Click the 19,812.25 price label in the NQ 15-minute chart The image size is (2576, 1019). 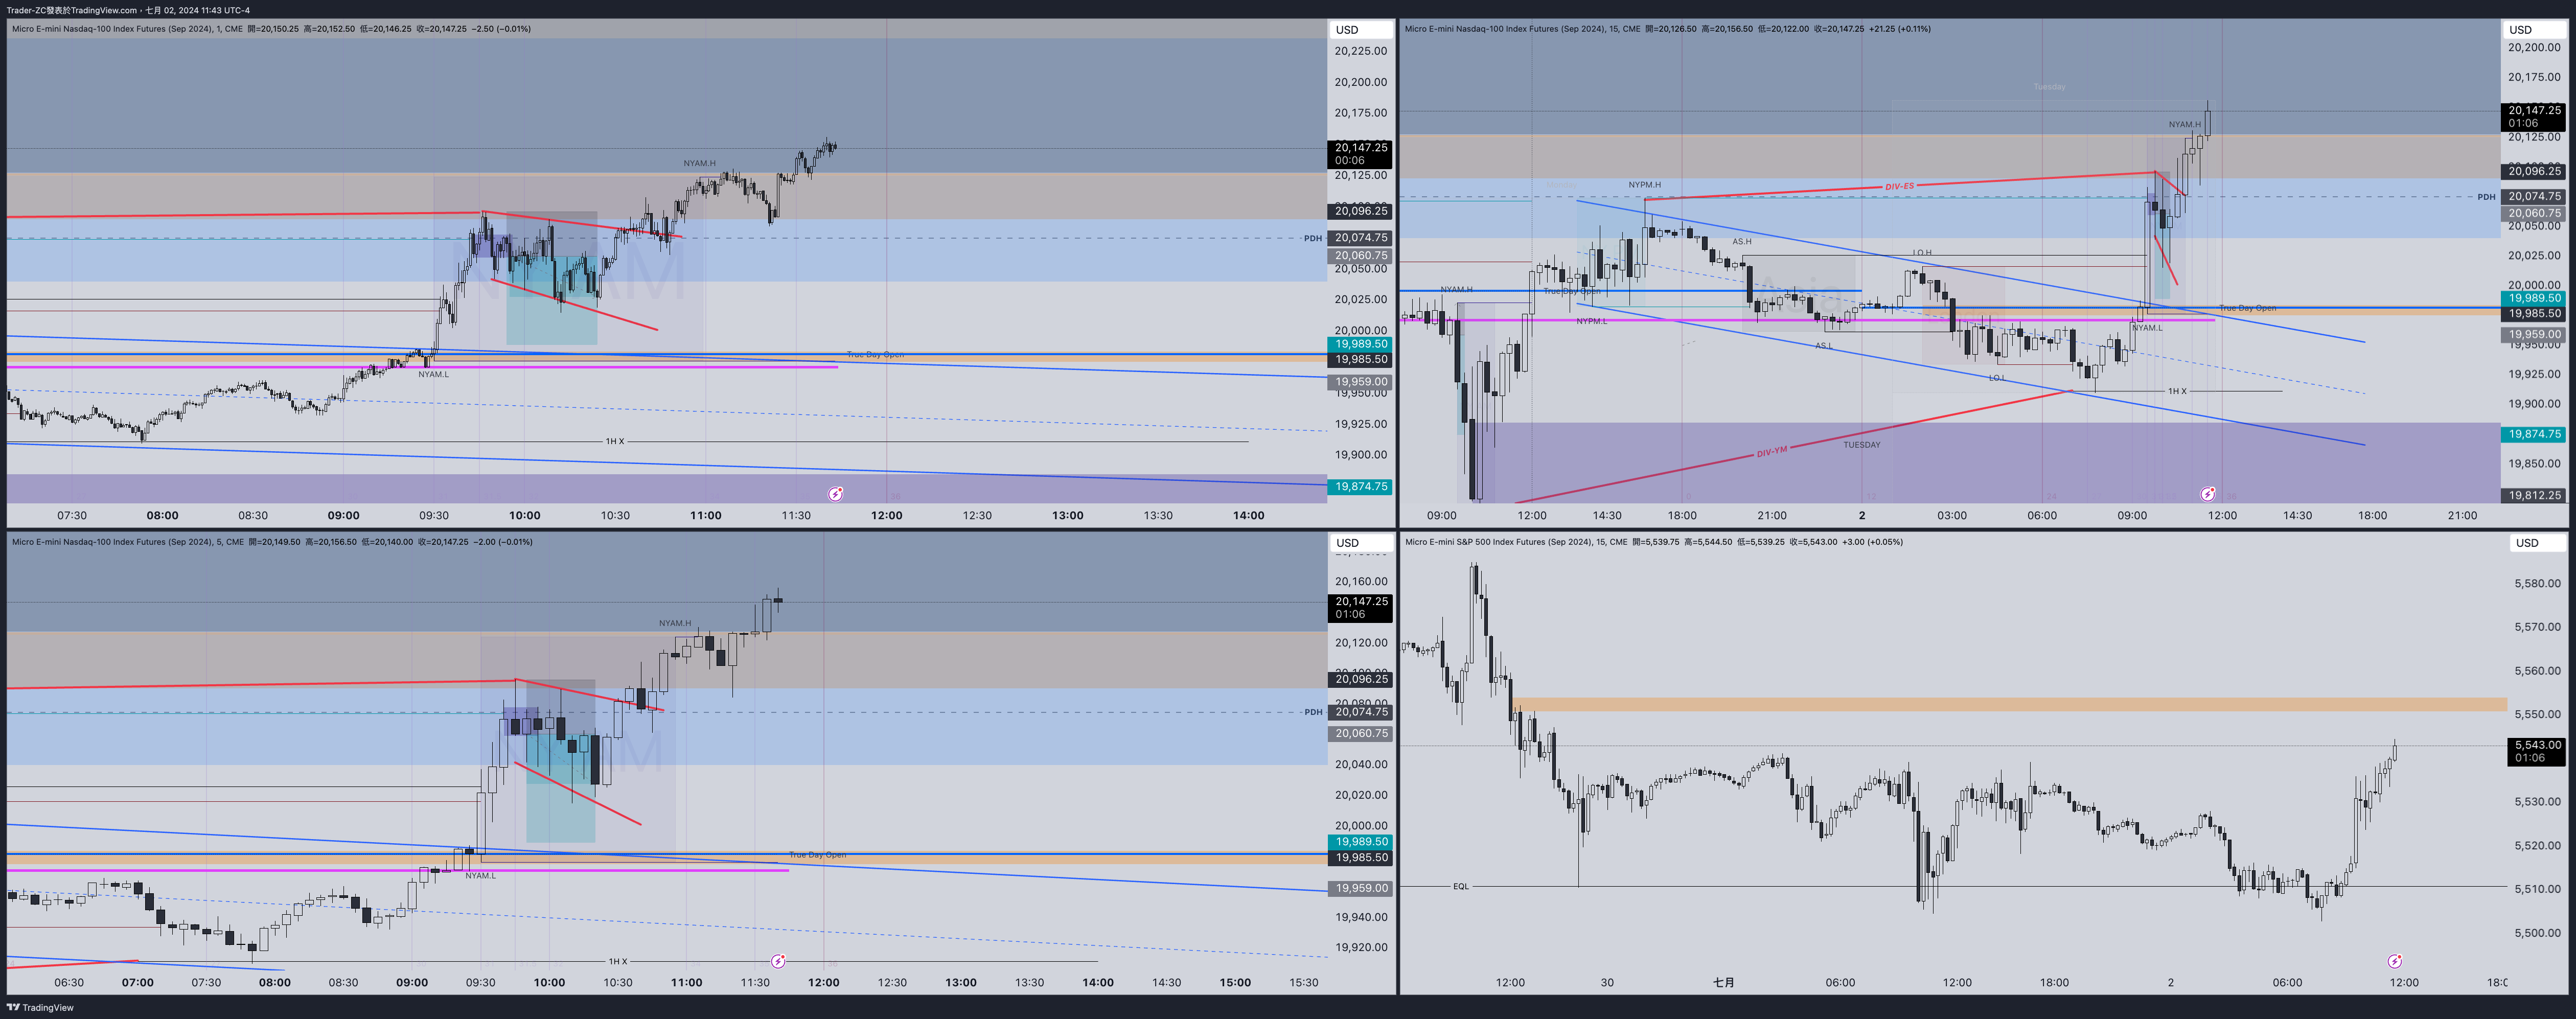coord(2534,495)
